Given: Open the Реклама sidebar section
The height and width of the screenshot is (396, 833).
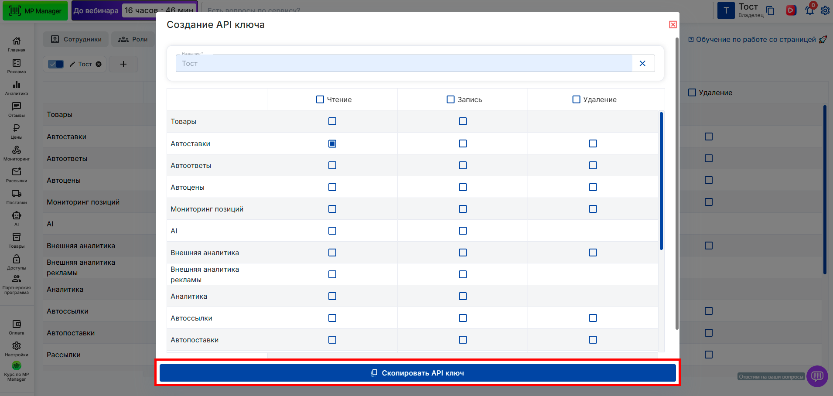Looking at the screenshot, I should click(x=17, y=66).
